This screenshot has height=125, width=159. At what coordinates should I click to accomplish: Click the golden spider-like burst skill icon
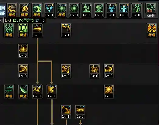[x=95, y=69]
